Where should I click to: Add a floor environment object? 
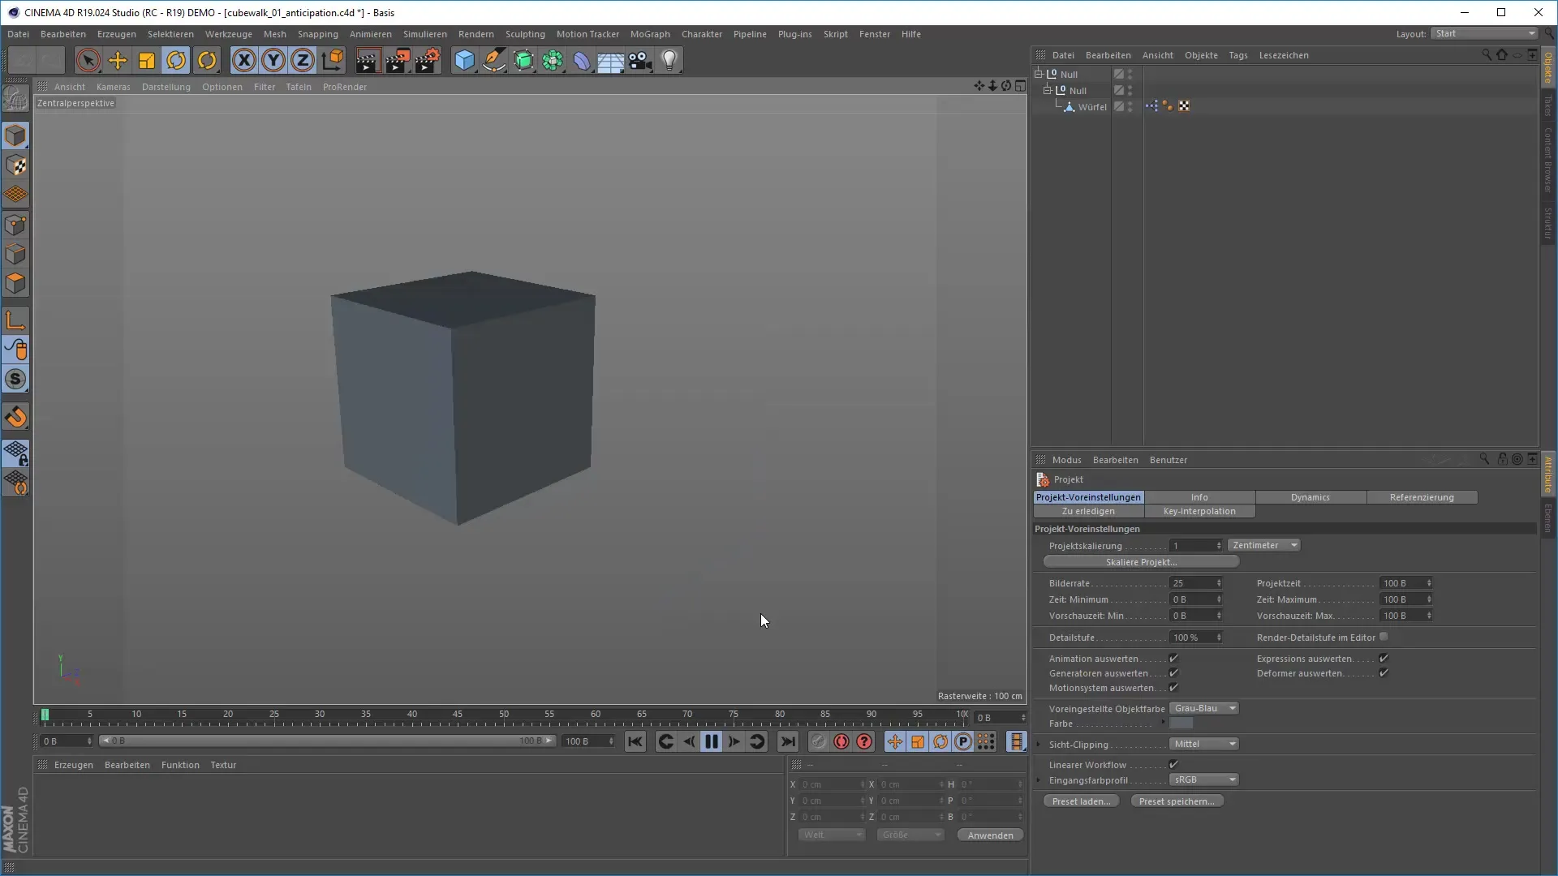[611, 60]
